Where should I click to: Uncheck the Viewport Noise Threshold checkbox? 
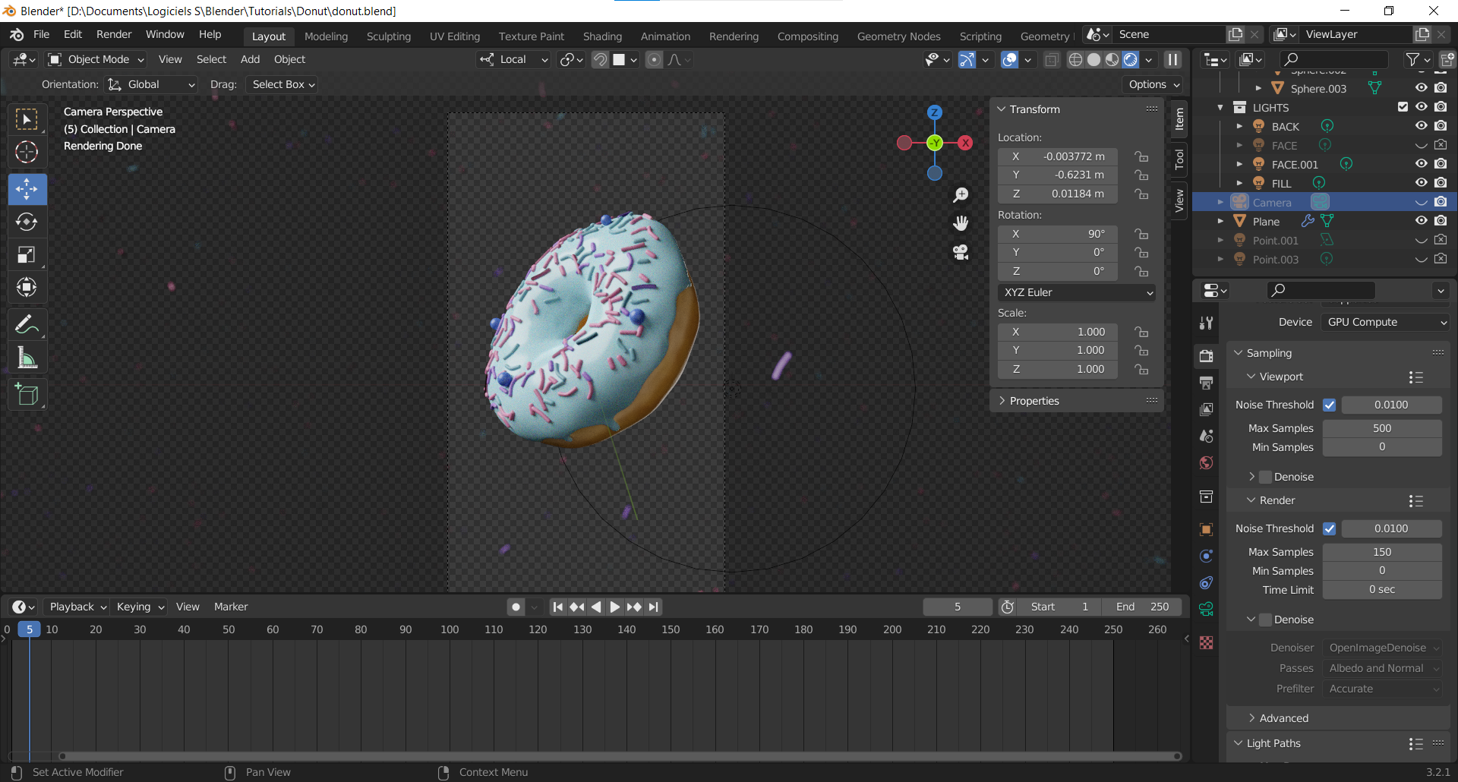(1330, 405)
